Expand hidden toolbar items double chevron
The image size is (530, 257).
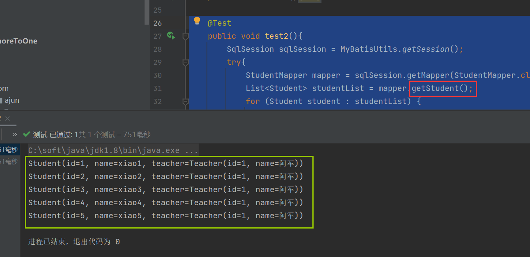pyautogui.click(x=15, y=134)
